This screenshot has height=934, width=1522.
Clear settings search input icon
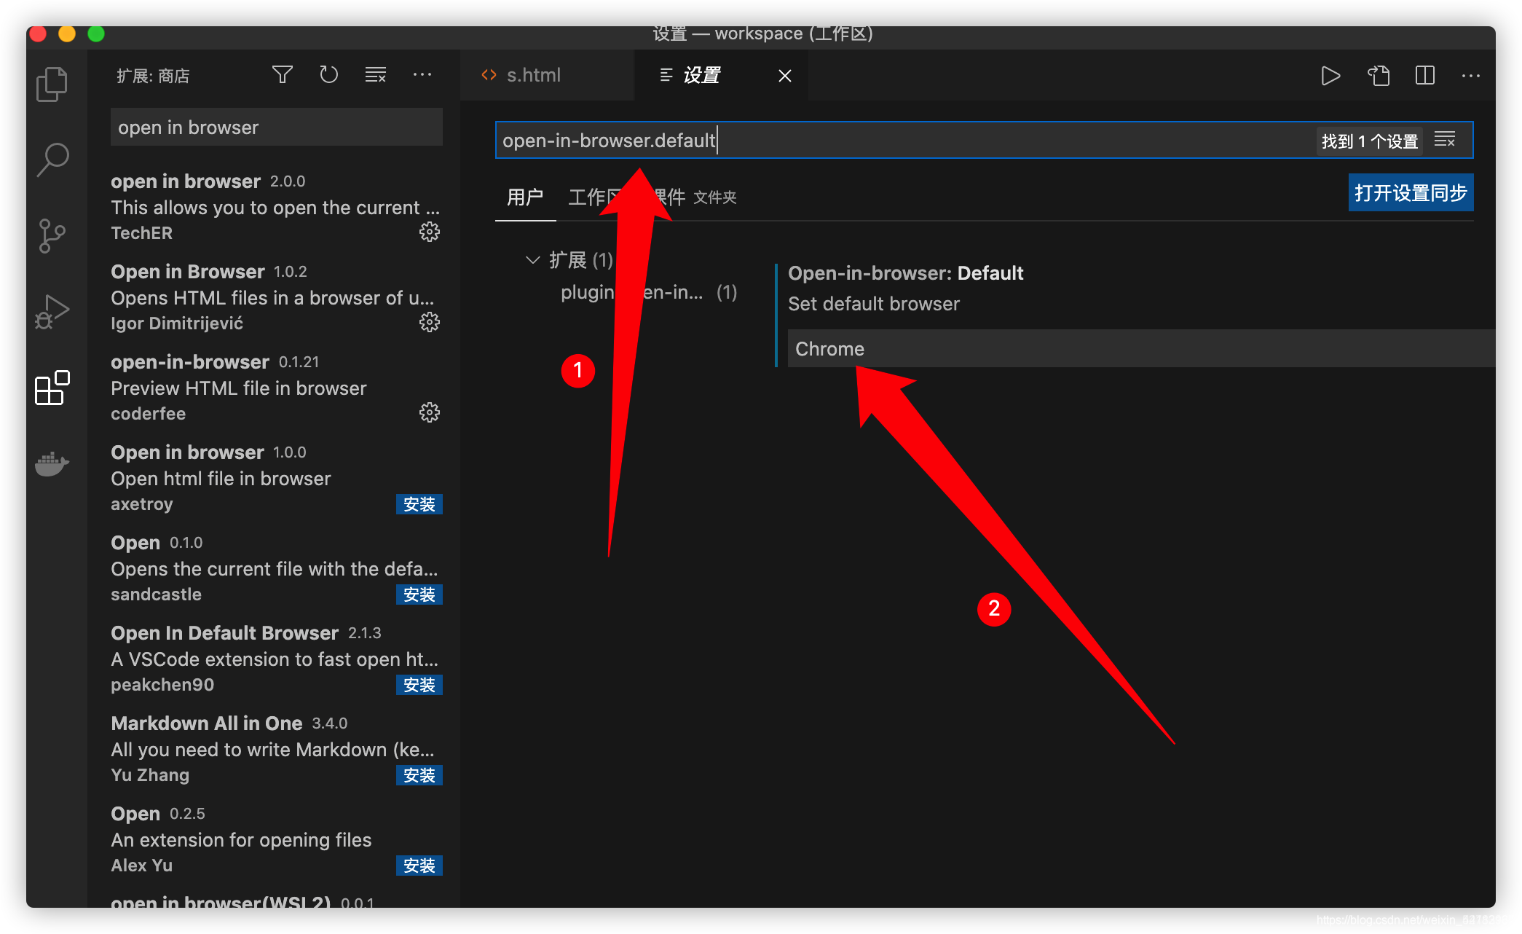(x=1445, y=140)
